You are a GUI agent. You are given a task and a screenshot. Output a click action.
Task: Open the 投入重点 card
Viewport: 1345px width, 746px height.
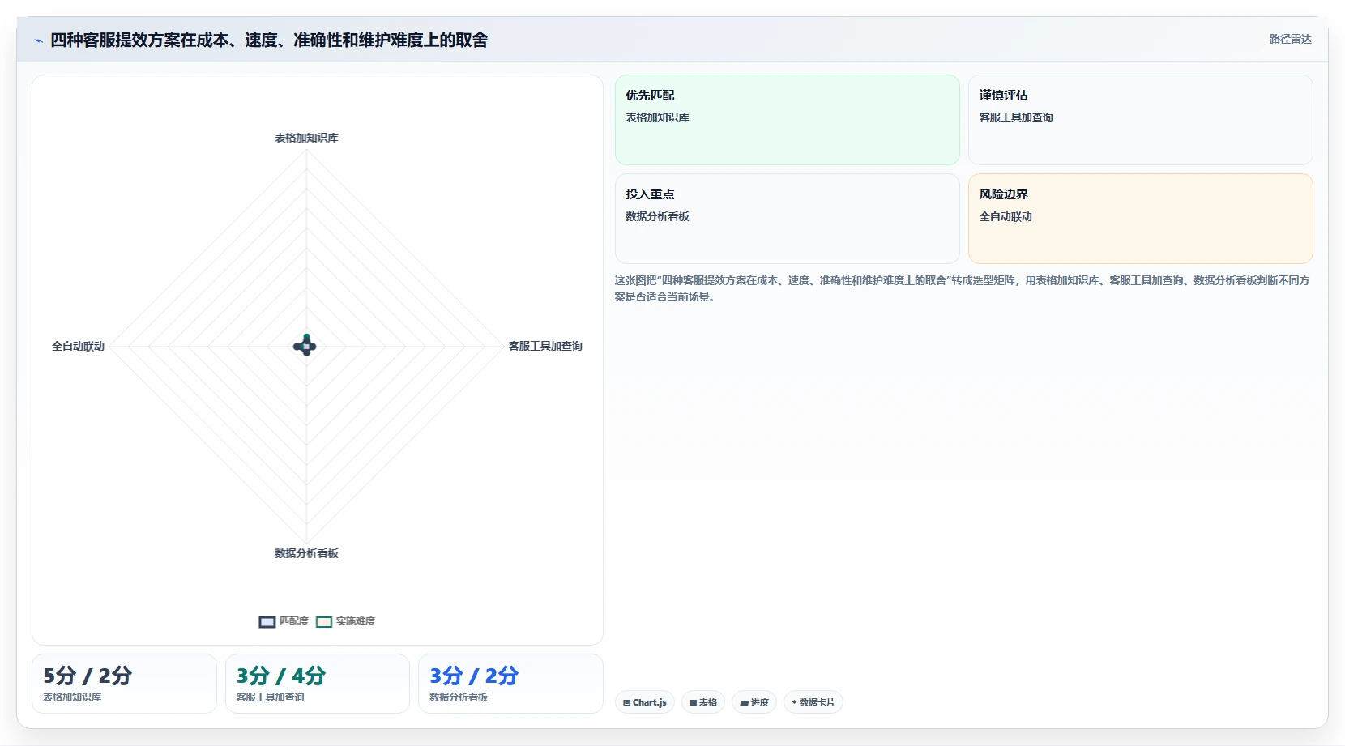[x=788, y=219]
